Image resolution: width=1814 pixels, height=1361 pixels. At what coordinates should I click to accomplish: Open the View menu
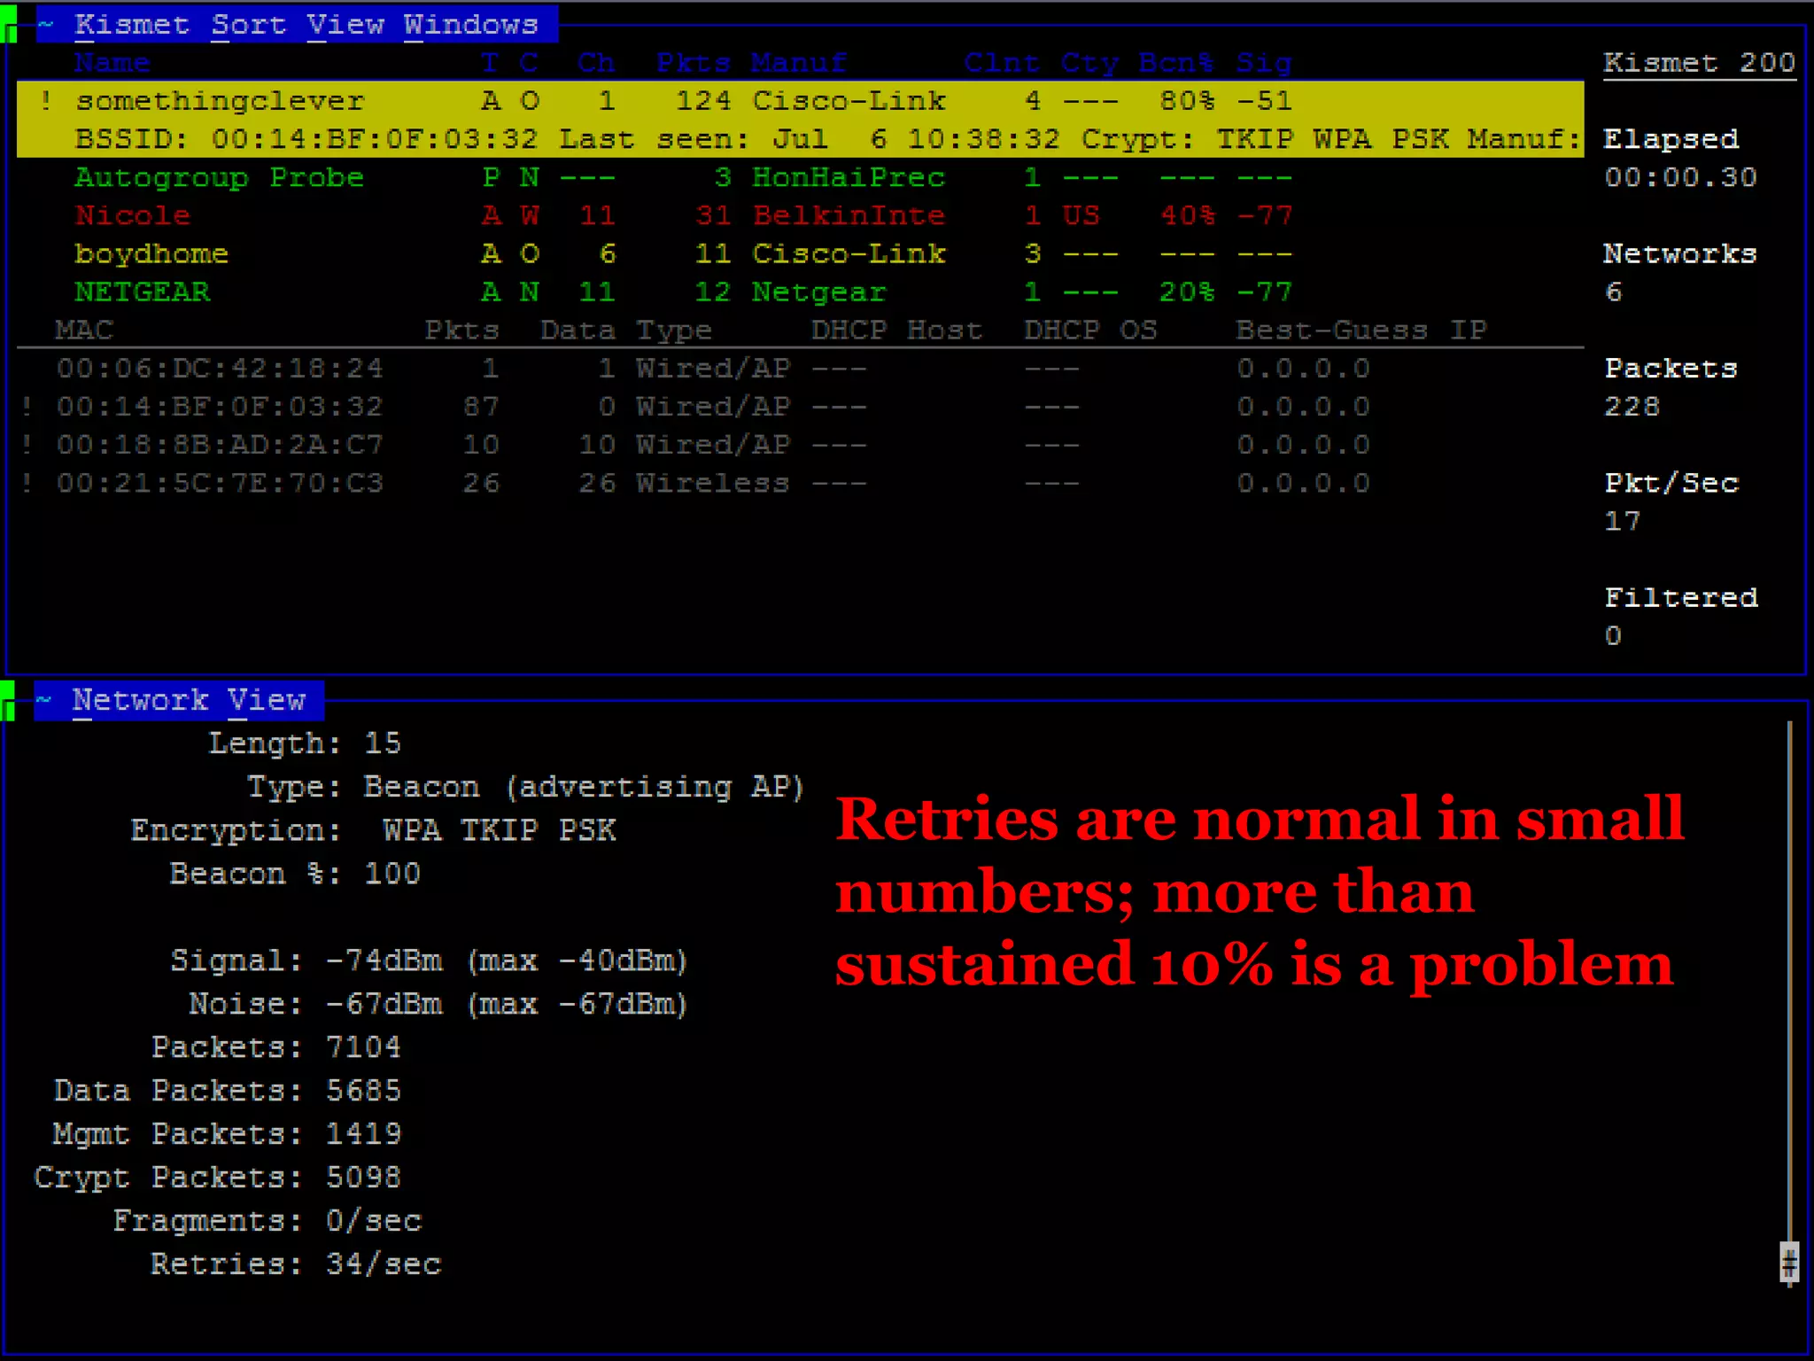tap(345, 24)
